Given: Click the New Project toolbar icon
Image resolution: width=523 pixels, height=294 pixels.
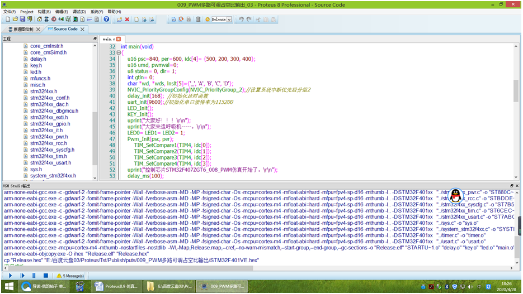Looking at the screenshot, I should pyautogui.click(x=8, y=20).
